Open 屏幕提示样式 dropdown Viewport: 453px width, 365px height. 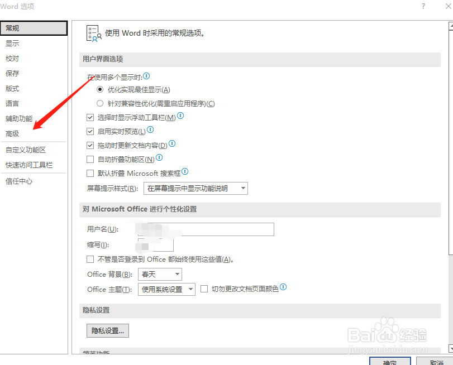click(x=195, y=188)
